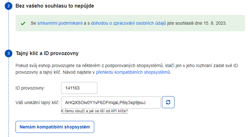Click the 'ID provozovny:' field label
Viewport: 252px width, 137px height.
30,88
